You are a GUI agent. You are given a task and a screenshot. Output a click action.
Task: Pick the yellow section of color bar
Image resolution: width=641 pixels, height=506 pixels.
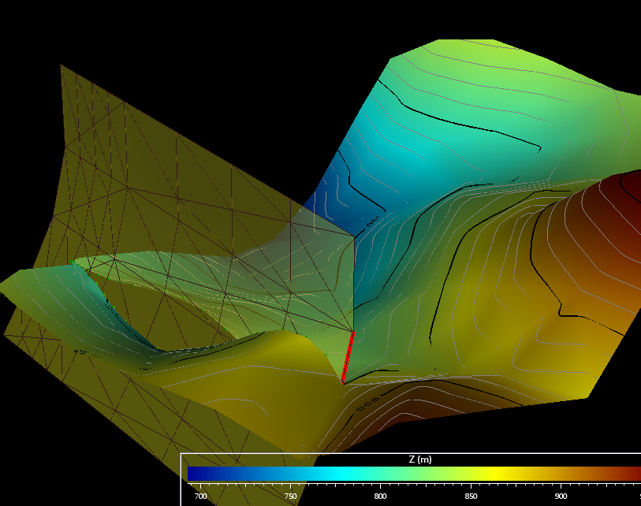(x=497, y=474)
